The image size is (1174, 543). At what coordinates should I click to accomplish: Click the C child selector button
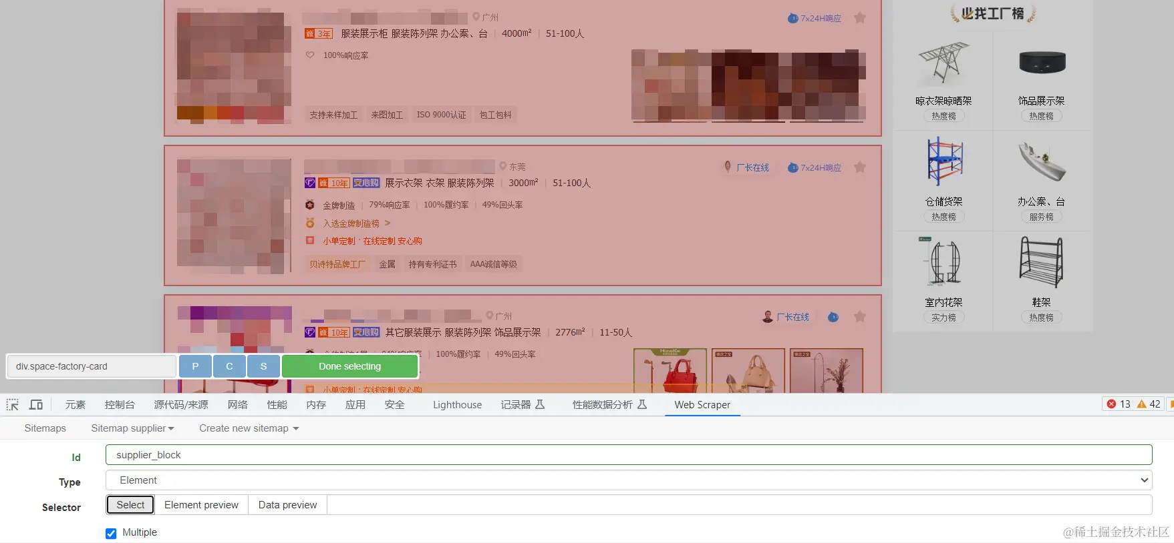(x=229, y=366)
